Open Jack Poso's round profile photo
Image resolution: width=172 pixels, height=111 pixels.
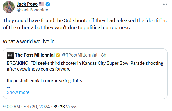coord(9,7)
